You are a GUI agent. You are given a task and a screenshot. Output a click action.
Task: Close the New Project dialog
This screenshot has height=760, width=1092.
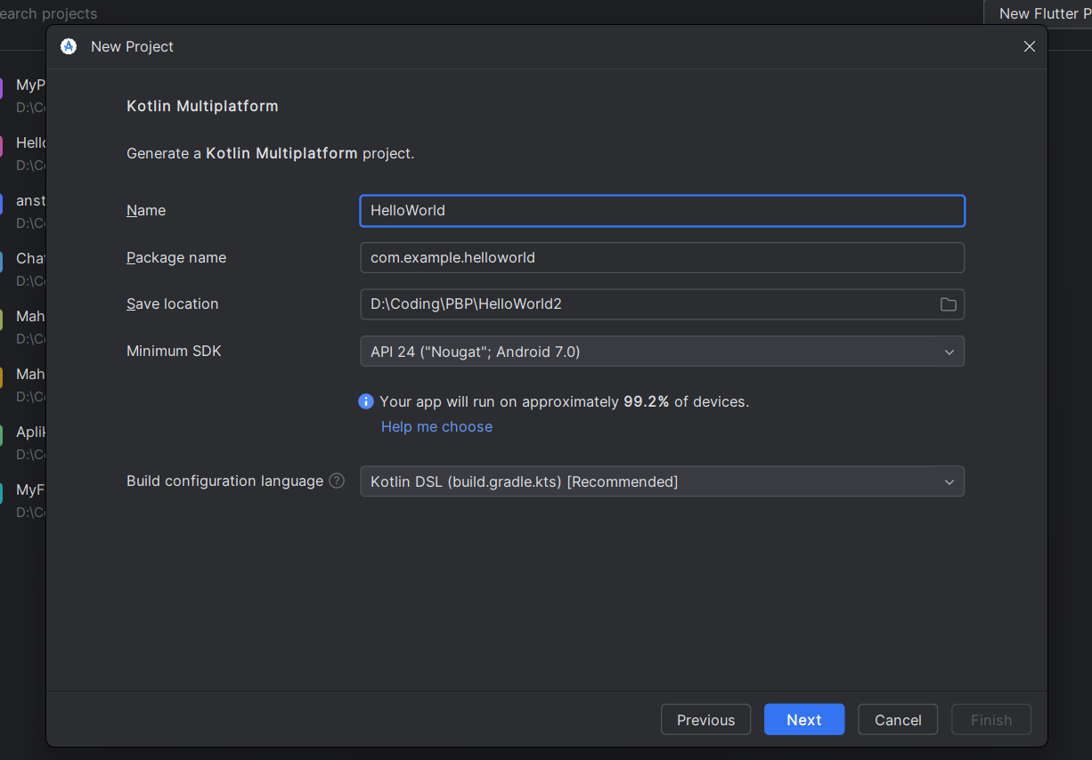tap(1029, 46)
